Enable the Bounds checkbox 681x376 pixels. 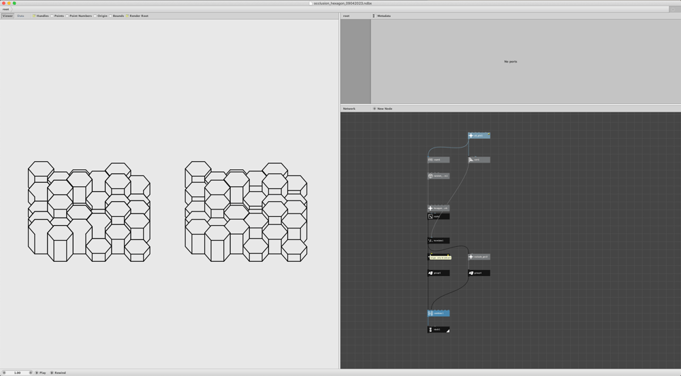click(x=110, y=16)
